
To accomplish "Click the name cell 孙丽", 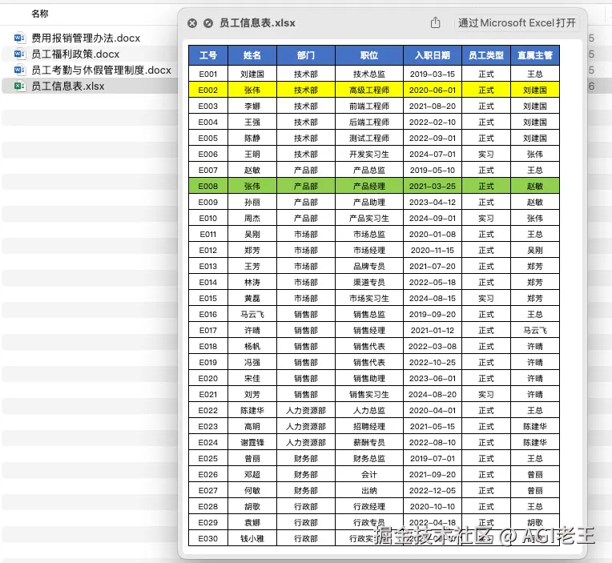I will [252, 202].
